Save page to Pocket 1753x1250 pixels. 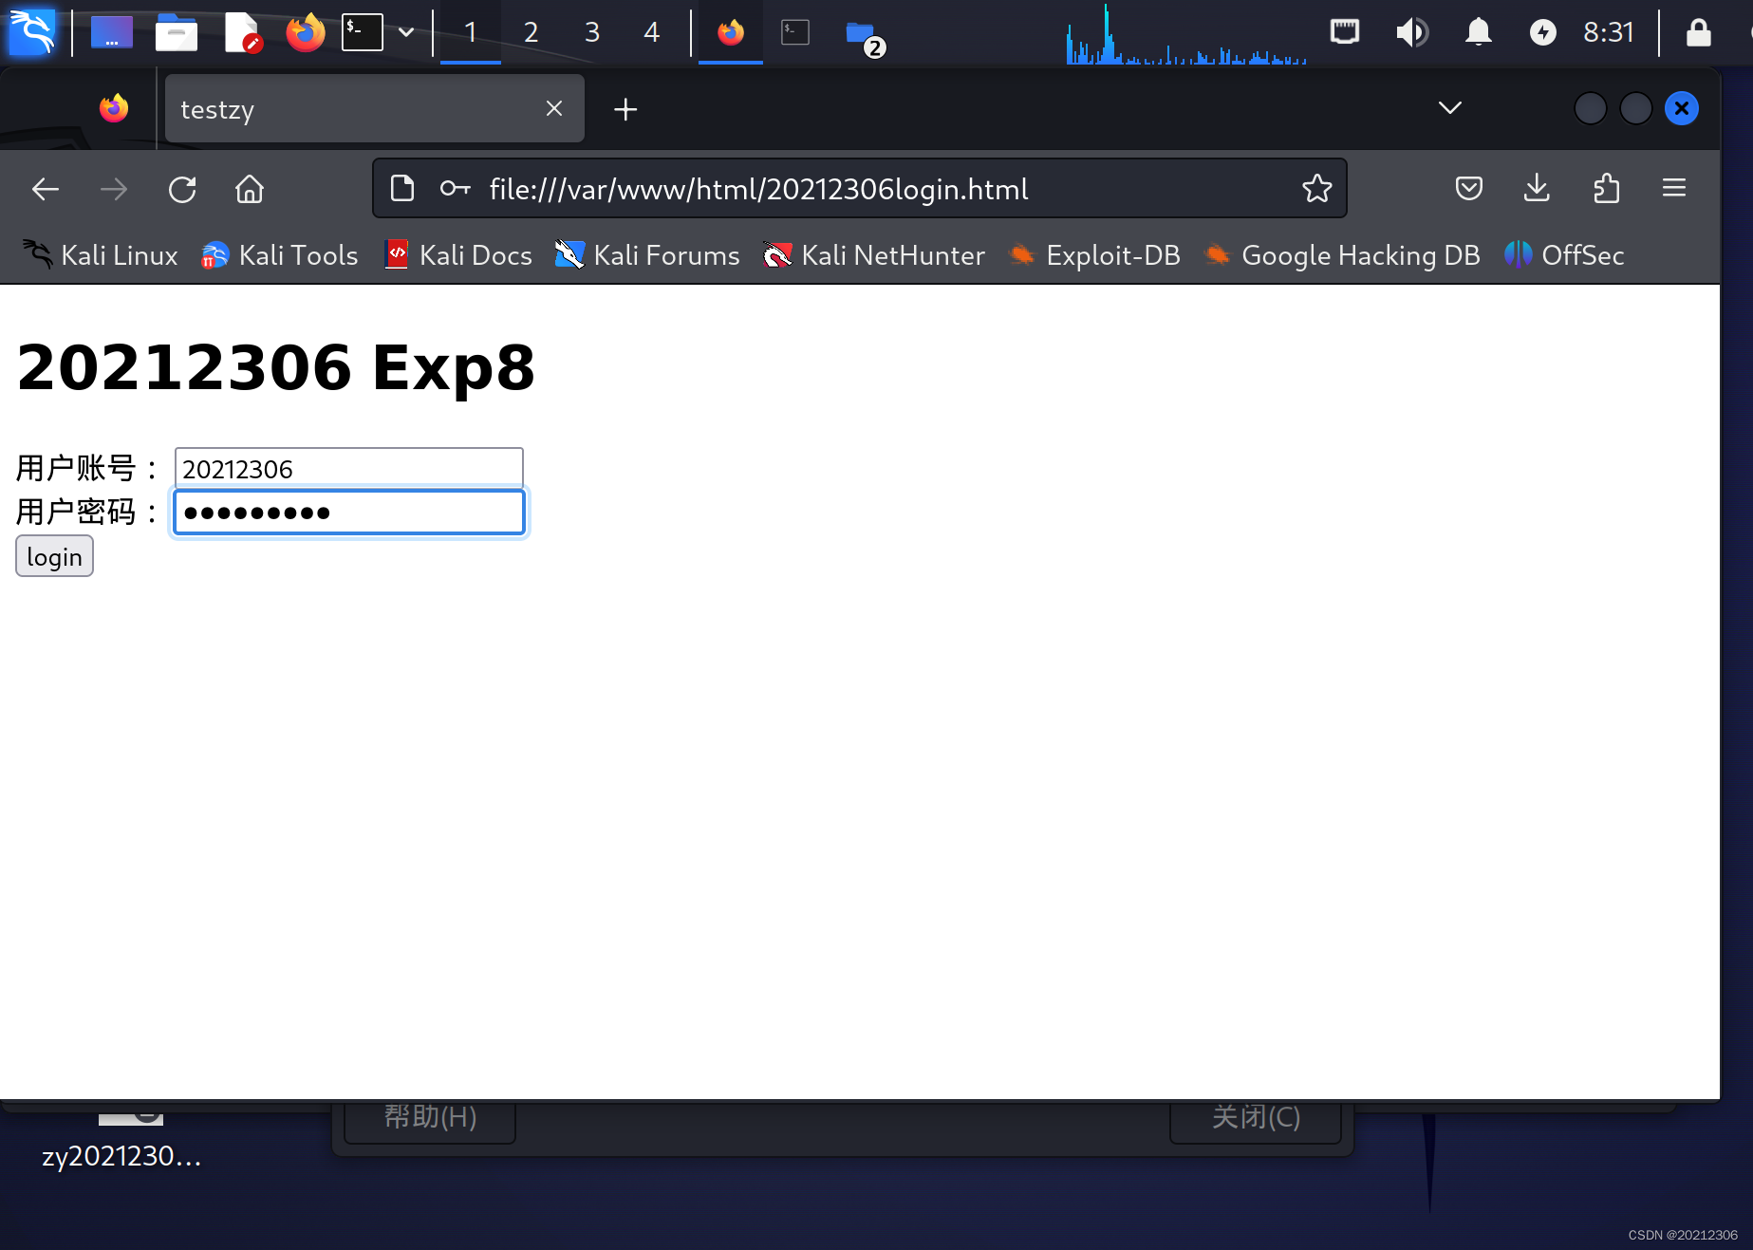coord(1468,188)
